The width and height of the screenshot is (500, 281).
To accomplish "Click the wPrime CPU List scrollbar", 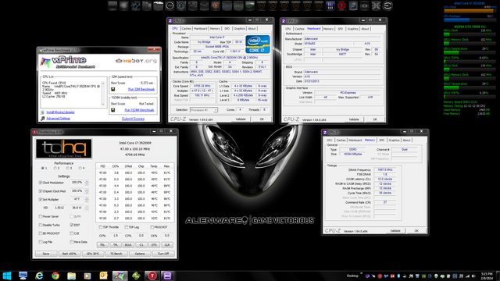I will 103,94.
